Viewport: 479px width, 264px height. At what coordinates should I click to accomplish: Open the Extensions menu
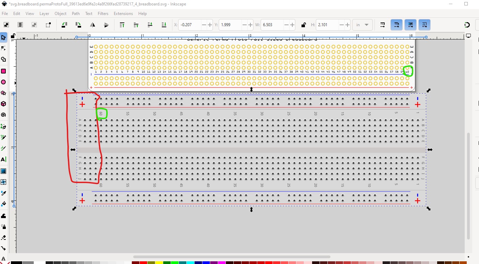click(123, 14)
